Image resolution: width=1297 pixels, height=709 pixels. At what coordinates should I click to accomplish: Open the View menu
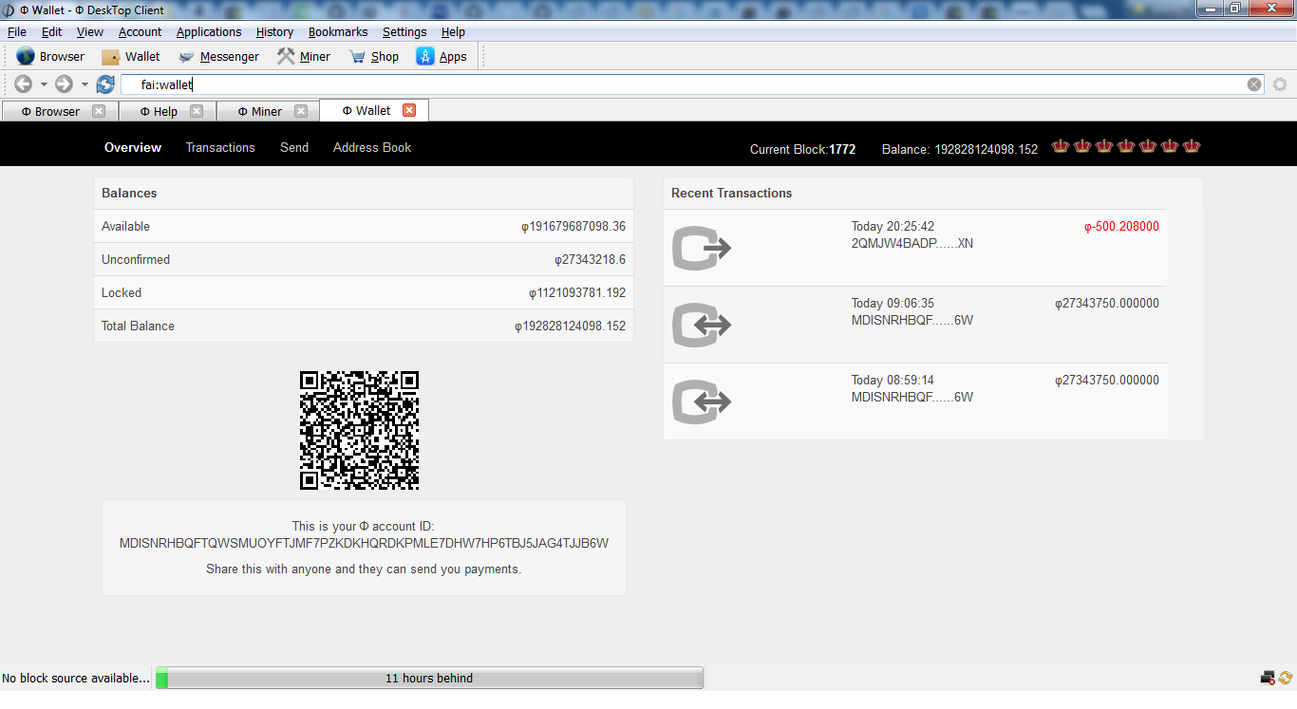click(x=90, y=31)
